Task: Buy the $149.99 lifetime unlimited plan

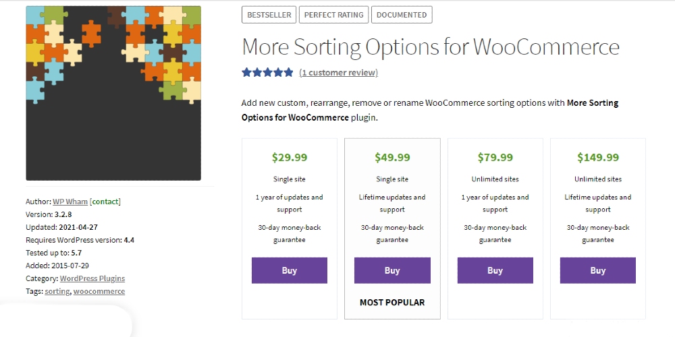Action: [597, 270]
